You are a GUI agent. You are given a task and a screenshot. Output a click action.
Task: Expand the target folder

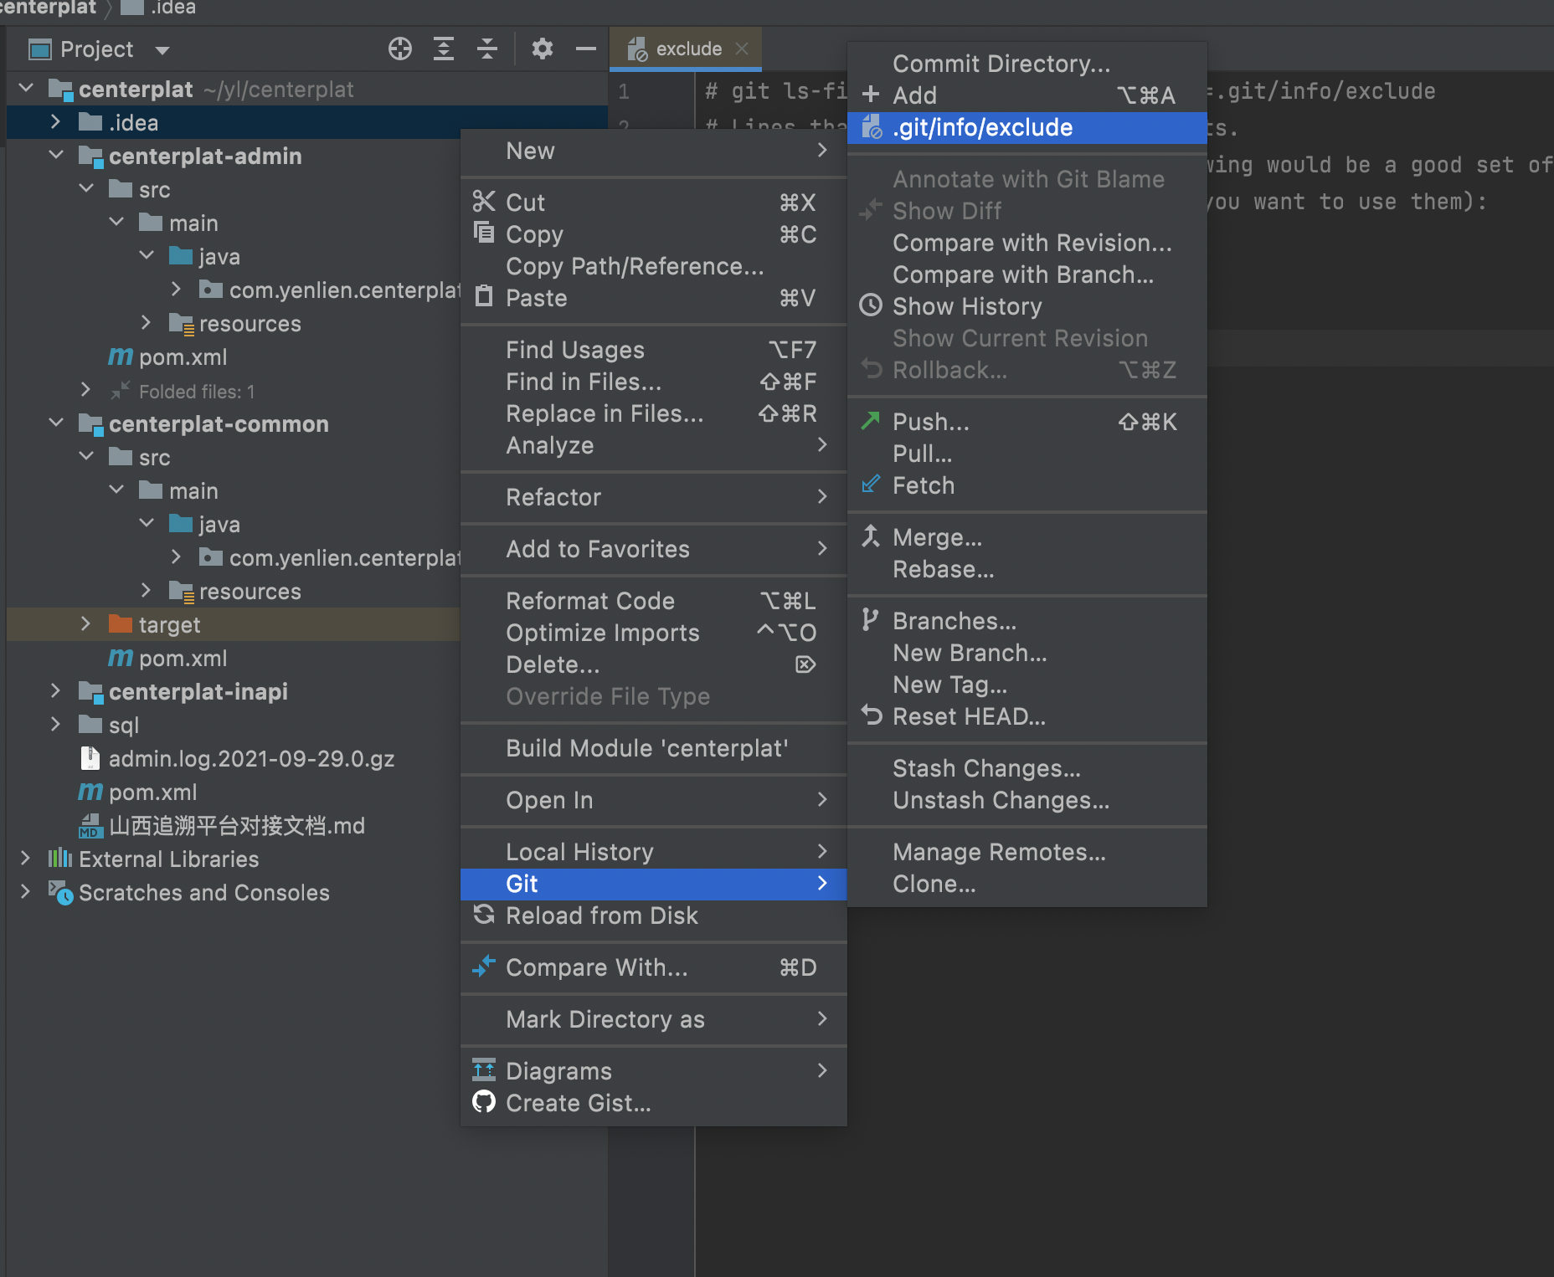[x=85, y=623]
